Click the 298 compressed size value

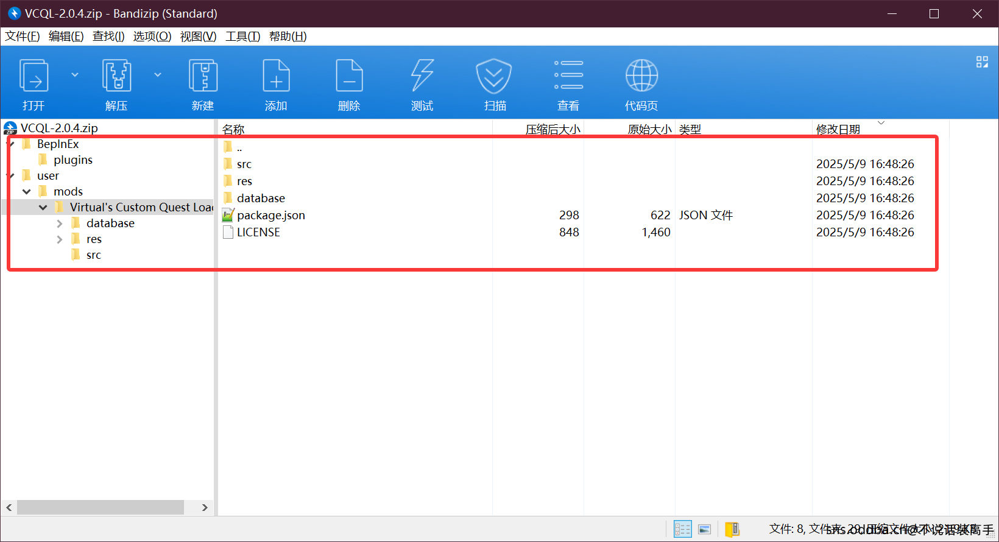pos(569,215)
